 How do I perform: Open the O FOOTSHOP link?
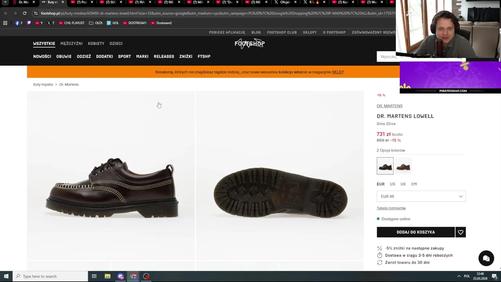click(x=334, y=33)
